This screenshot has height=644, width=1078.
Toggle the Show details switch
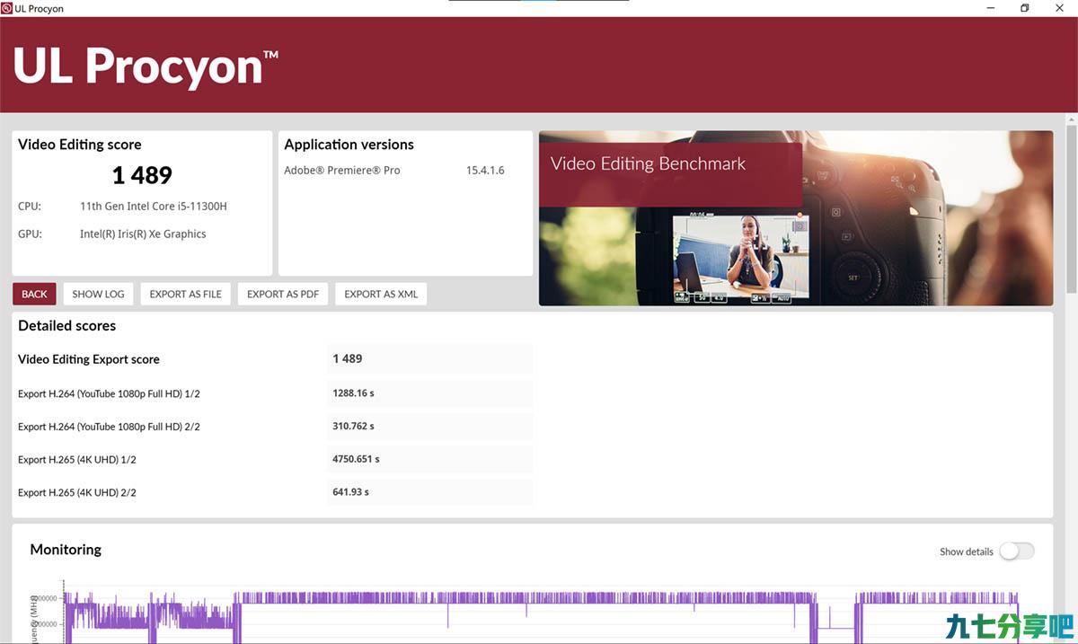pos(1017,551)
